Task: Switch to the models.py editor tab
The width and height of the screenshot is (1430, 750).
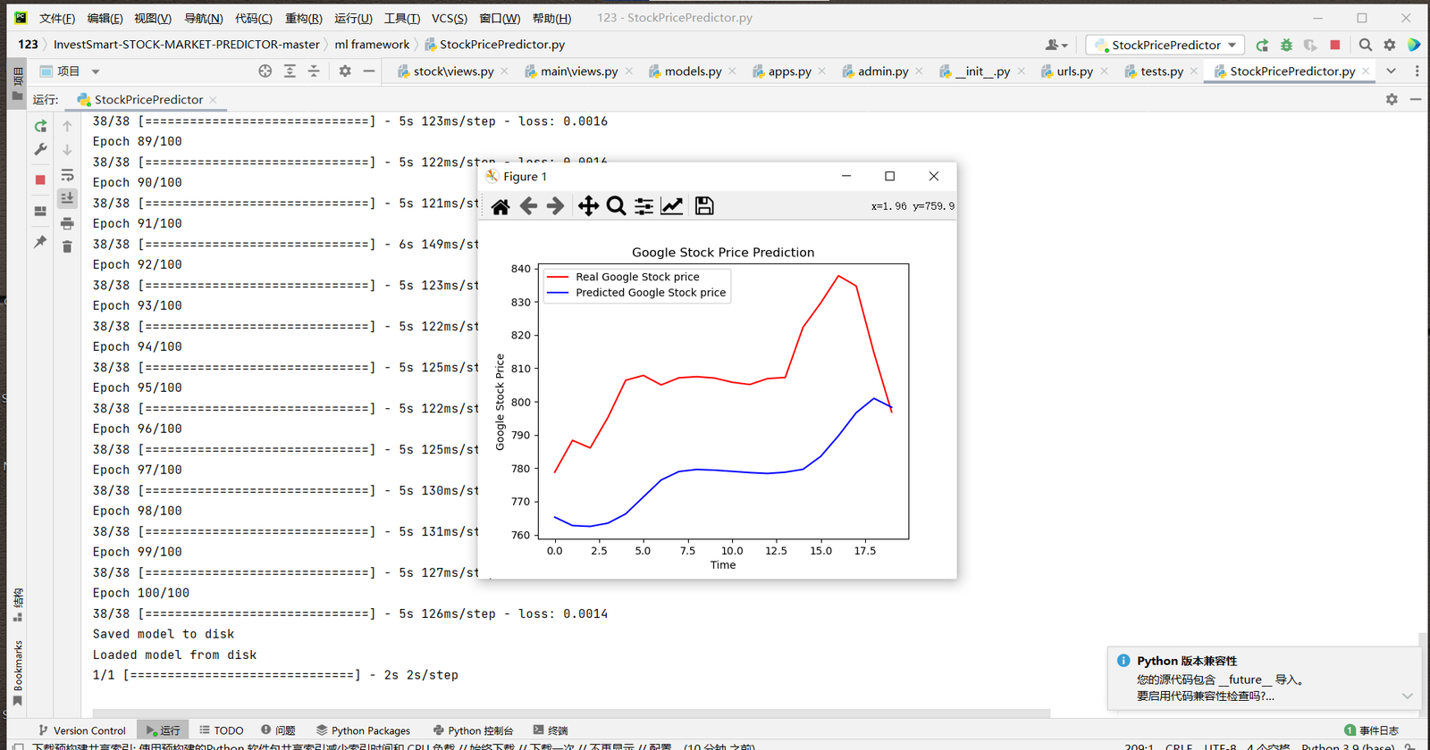Action: point(693,71)
